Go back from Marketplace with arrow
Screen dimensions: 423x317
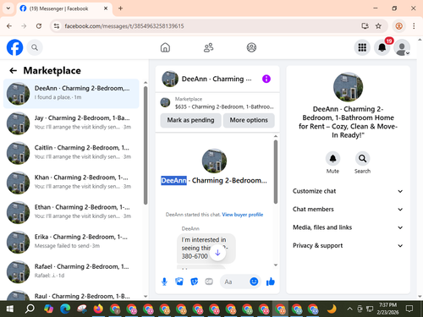click(13, 70)
